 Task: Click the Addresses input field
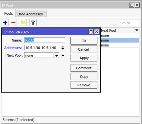click(42, 48)
